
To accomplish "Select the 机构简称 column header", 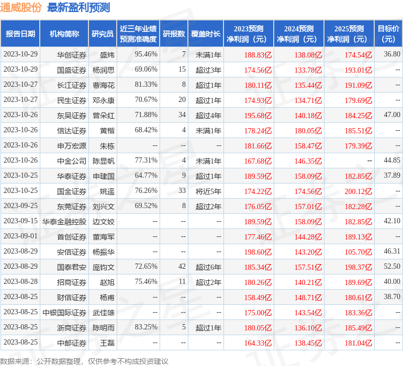I will coord(64,34).
